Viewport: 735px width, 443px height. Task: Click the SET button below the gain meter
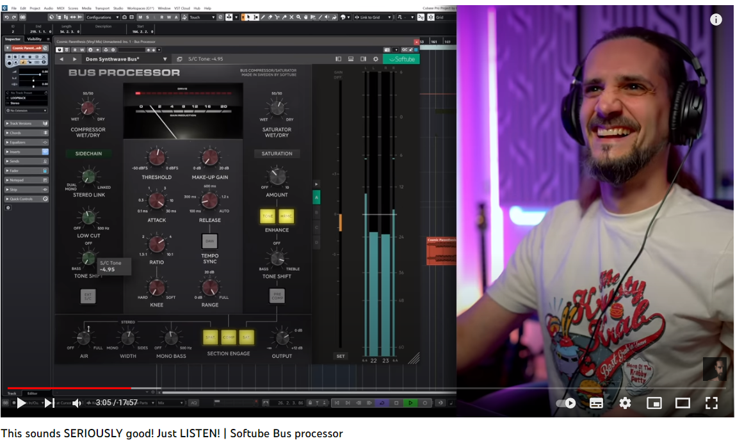340,356
